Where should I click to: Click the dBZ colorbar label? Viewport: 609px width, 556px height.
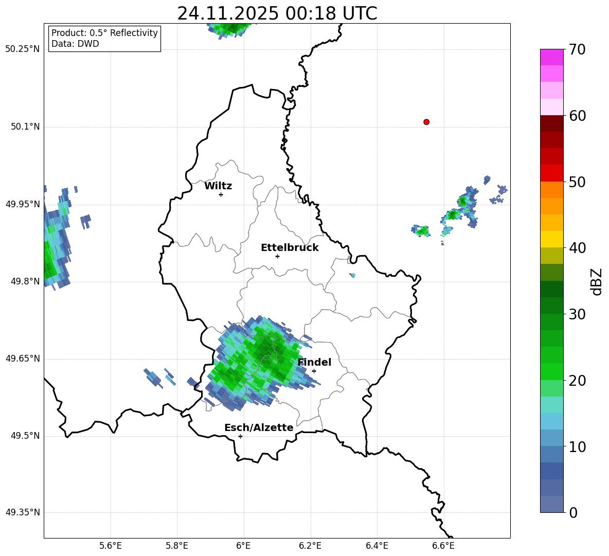596,281
